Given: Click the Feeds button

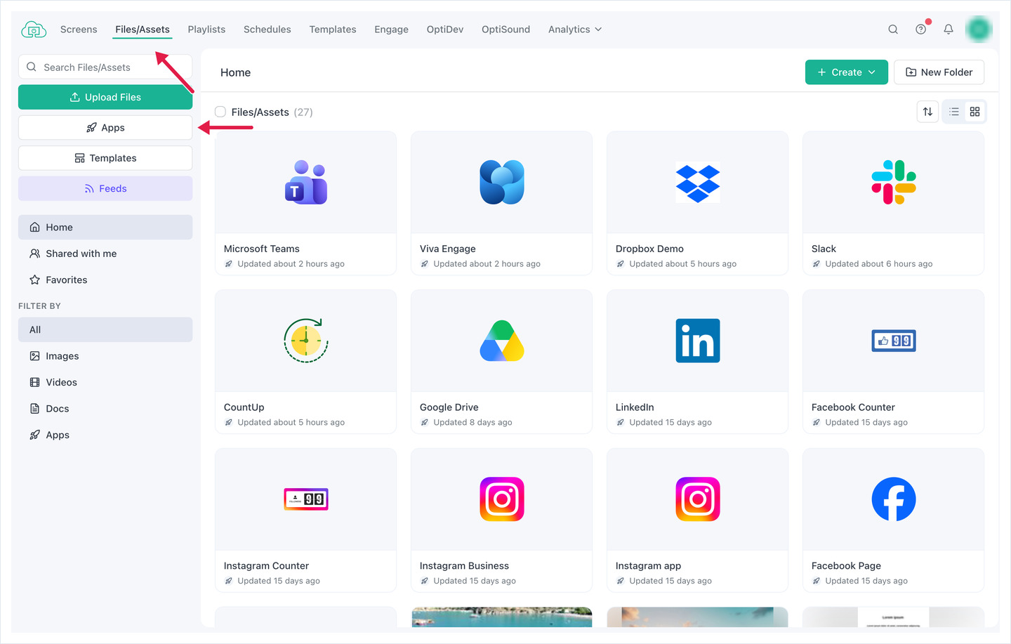Looking at the screenshot, I should [105, 188].
